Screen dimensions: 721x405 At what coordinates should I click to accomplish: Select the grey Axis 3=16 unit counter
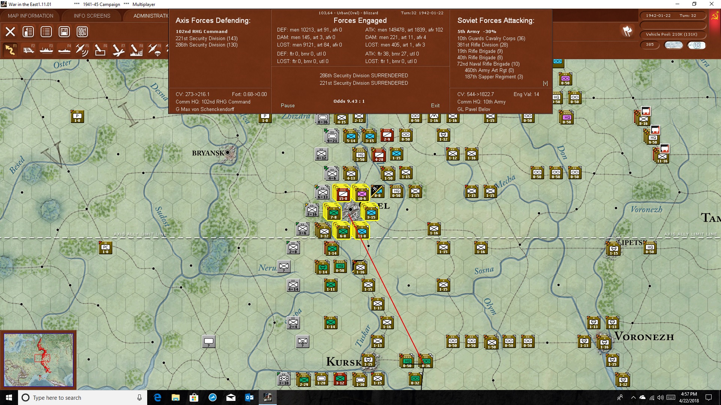tap(312, 210)
